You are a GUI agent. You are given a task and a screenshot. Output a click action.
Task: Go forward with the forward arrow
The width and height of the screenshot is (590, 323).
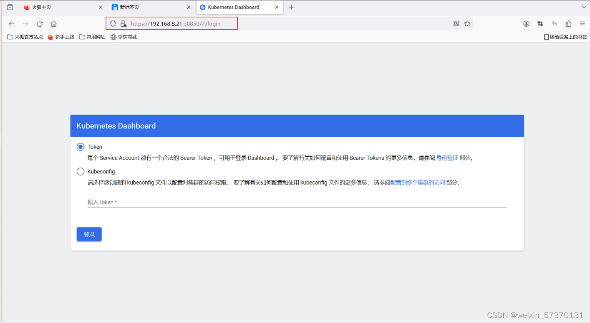pos(26,24)
